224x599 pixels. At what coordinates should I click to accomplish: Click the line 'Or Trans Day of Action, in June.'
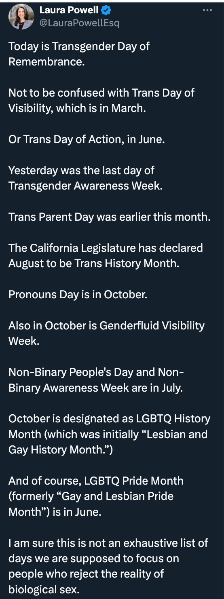(87, 139)
